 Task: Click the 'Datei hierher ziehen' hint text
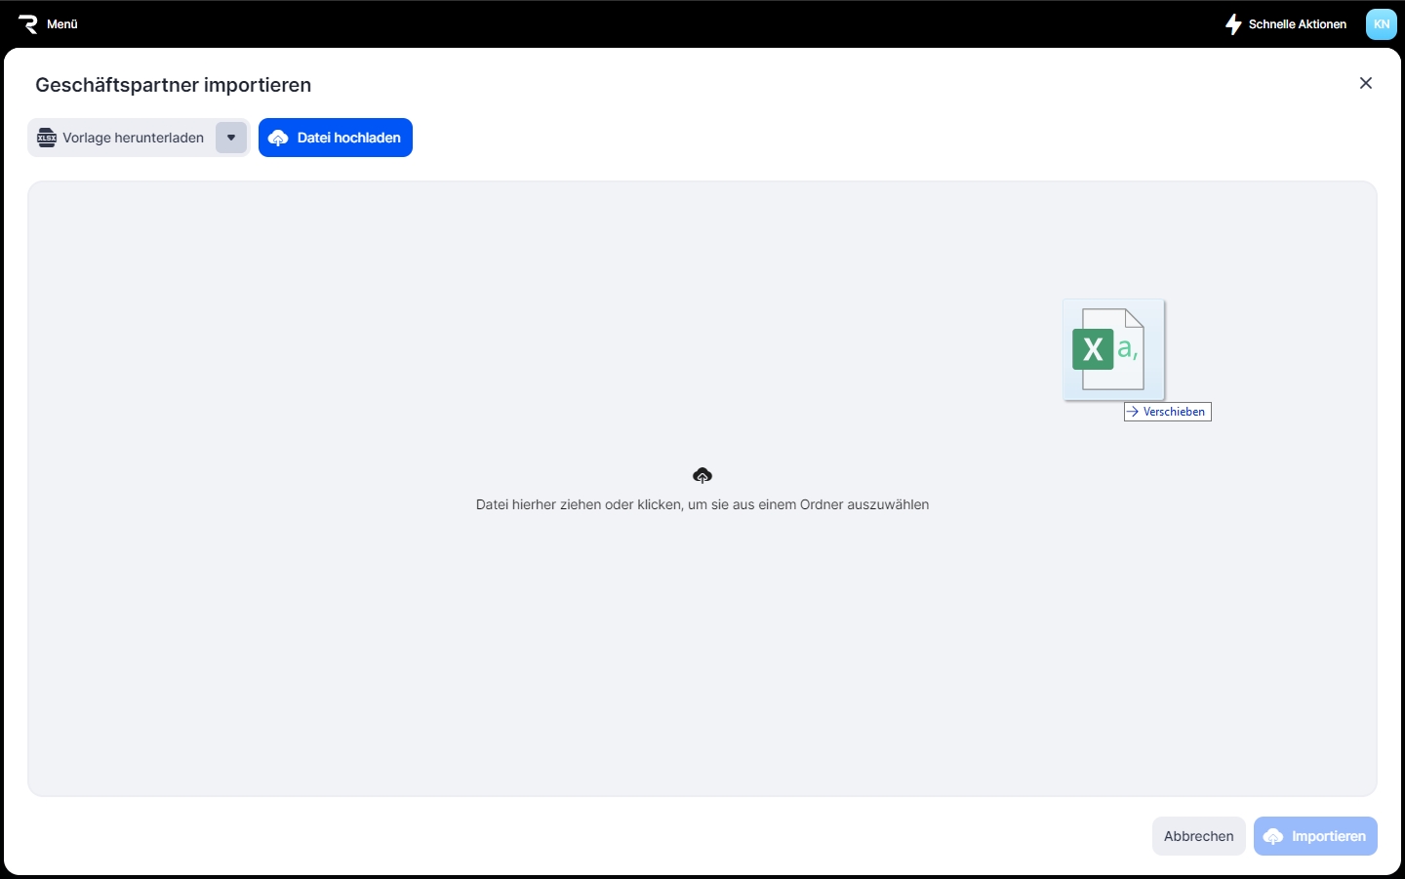click(702, 504)
